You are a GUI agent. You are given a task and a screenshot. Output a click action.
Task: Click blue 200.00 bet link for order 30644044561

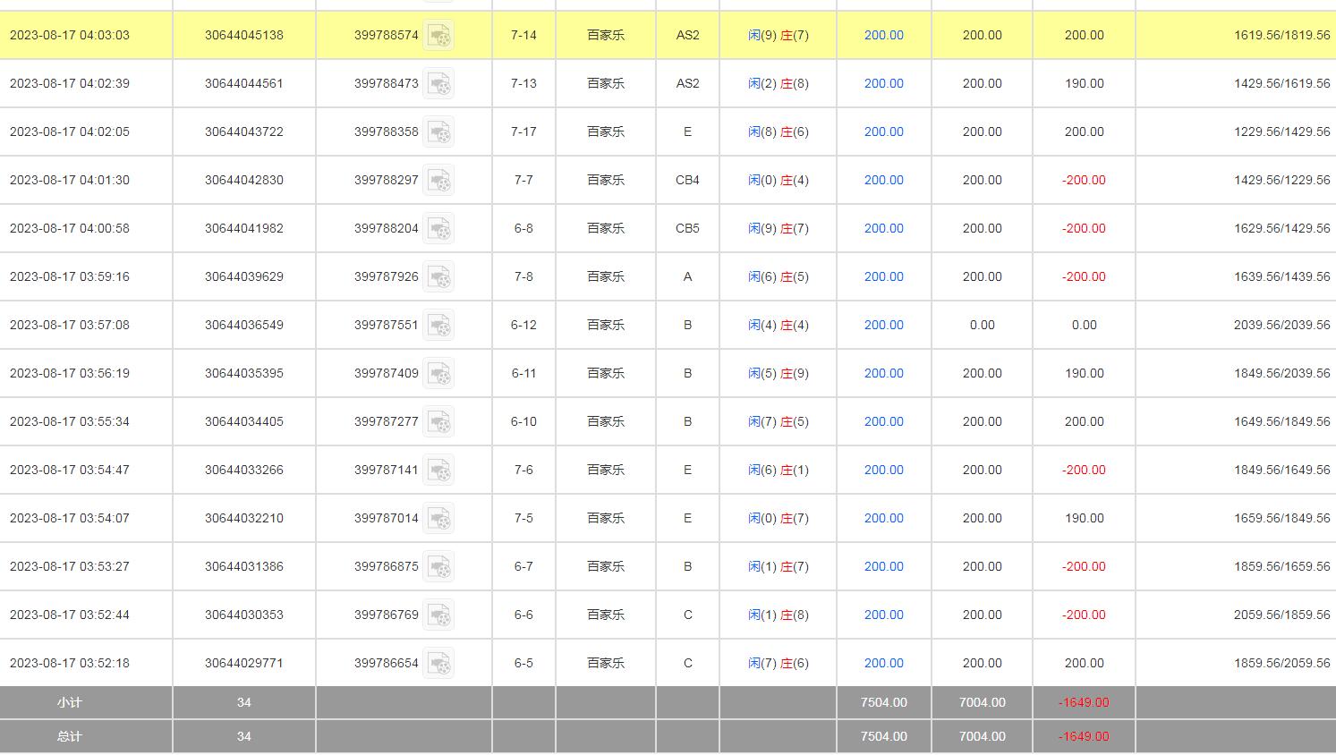pos(884,83)
